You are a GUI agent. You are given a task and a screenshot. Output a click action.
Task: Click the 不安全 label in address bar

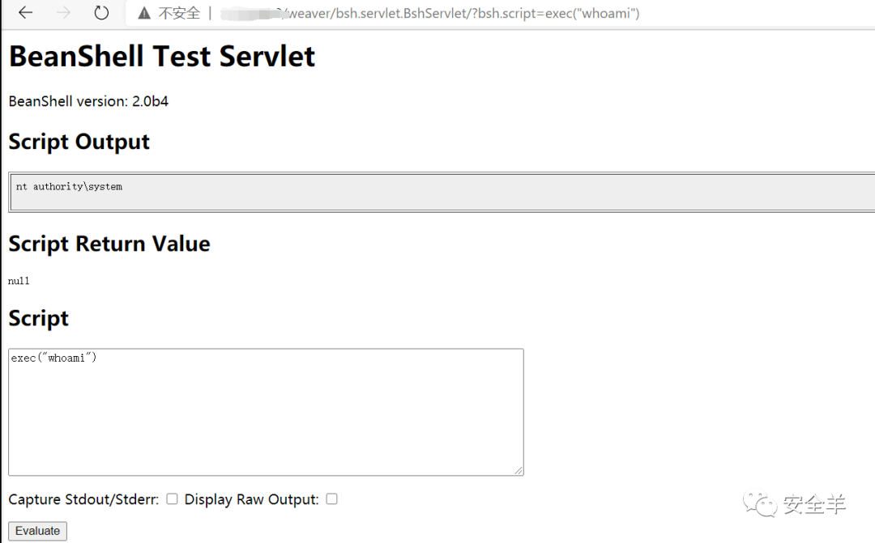(179, 13)
